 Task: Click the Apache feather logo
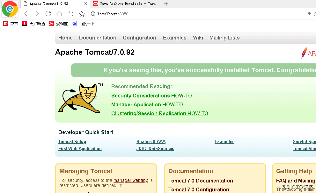click(x=304, y=54)
